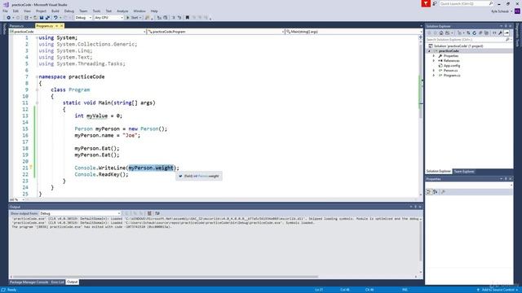Click the Undo arrow in the main toolbar
Viewport: 522px width, 293px height.
tap(55, 18)
